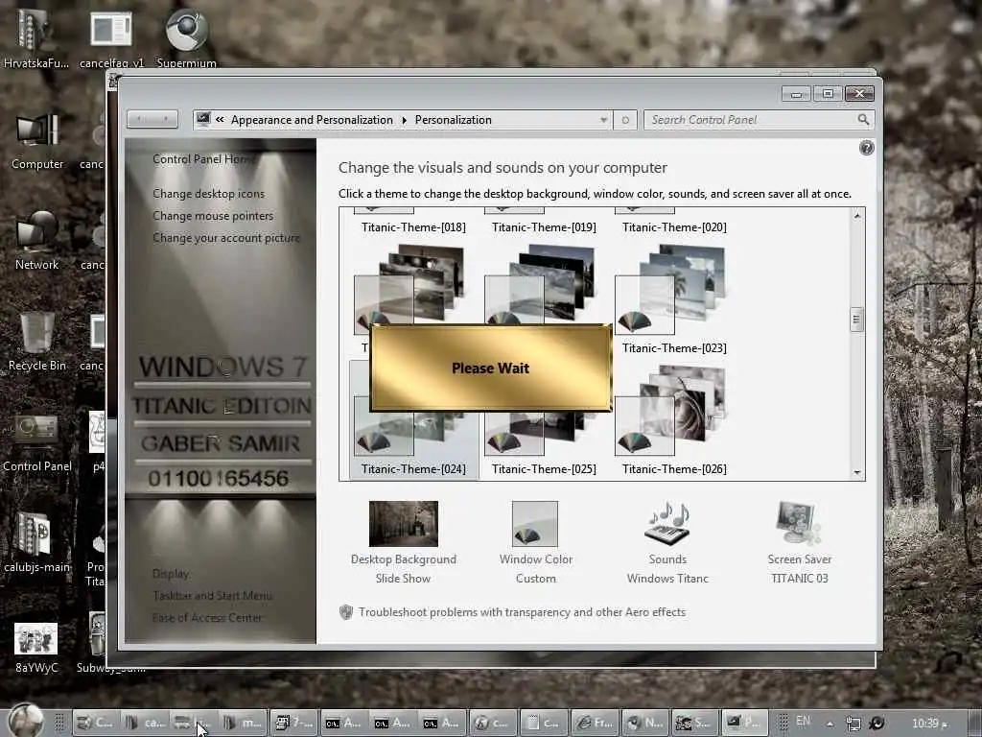
Task: Click the address bar refresh button
Action: coord(625,120)
